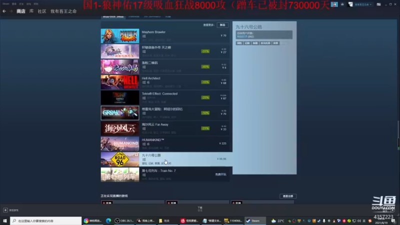Open the 游戏 games menu
Image resolution: width=400 pixels, height=225 pixels.
click(x=28, y=4)
